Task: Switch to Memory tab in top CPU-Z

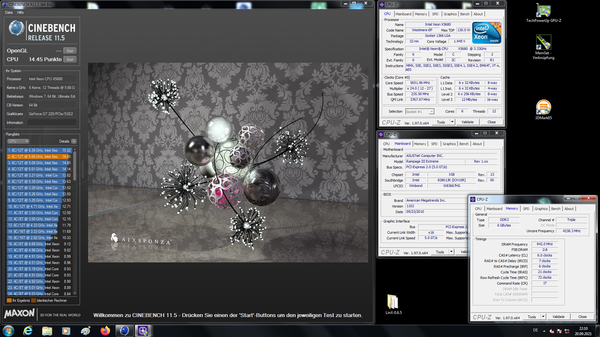Action: click(421, 14)
